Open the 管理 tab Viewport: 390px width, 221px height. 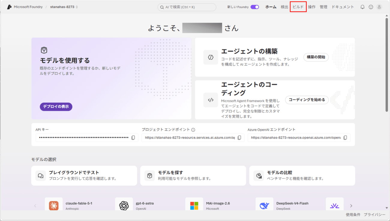click(323, 7)
